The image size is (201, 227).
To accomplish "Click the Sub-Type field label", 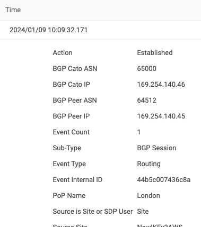I will 67,148.
